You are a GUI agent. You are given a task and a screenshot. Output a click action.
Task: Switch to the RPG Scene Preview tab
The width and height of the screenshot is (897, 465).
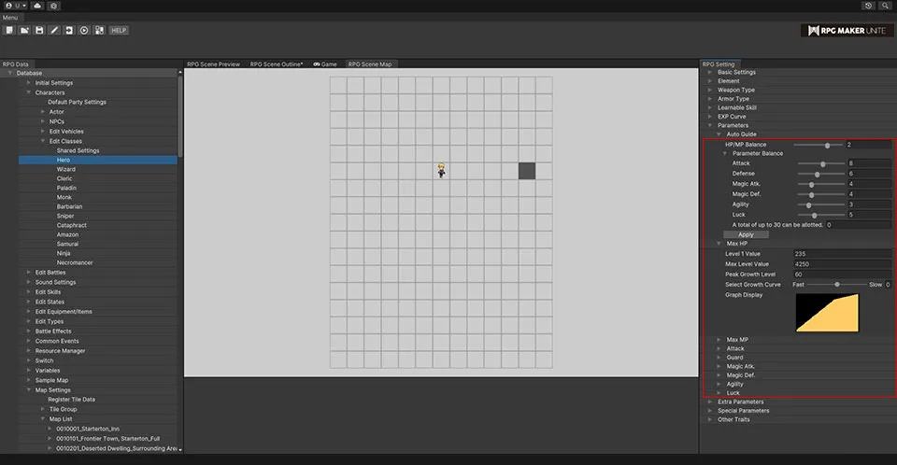click(214, 64)
